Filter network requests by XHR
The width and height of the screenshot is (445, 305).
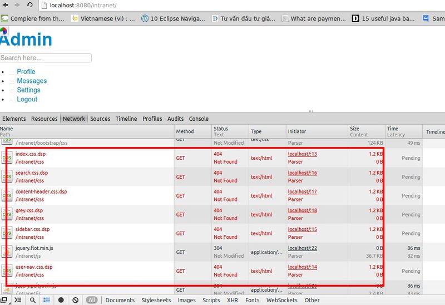(x=232, y=300)
